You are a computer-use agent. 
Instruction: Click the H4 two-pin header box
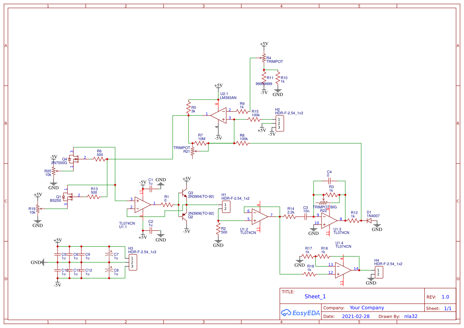(379, 272)
